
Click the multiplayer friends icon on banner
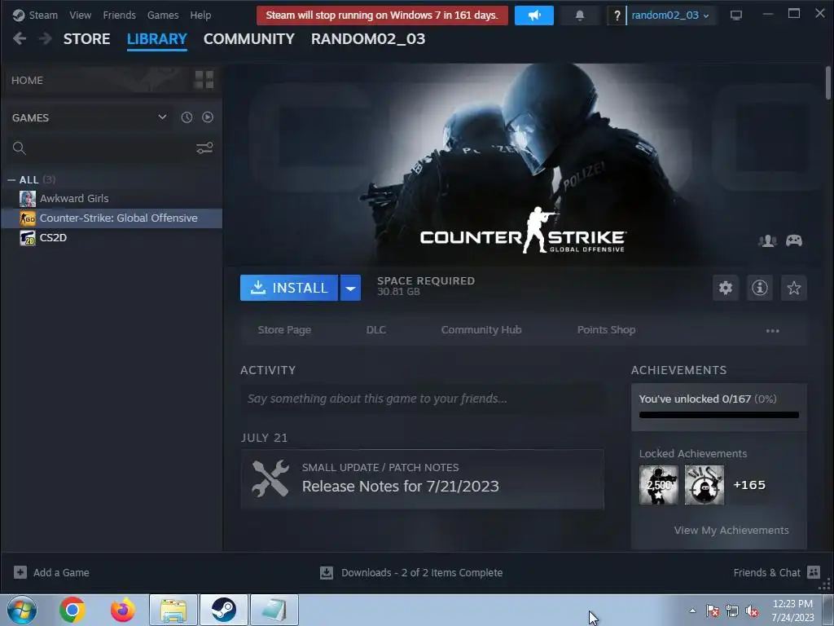pos(767,240)
